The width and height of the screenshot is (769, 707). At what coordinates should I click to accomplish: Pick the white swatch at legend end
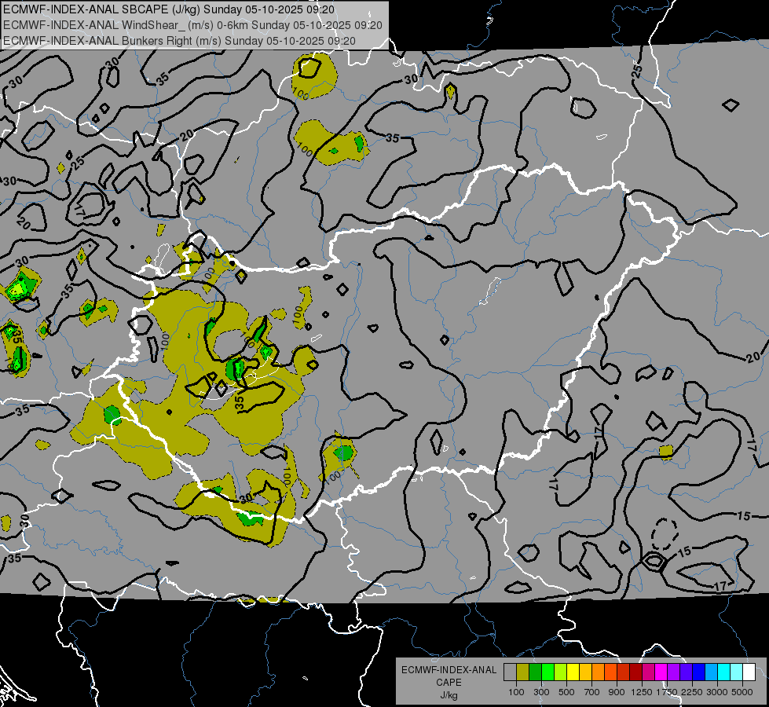click(x=749, y=672)
